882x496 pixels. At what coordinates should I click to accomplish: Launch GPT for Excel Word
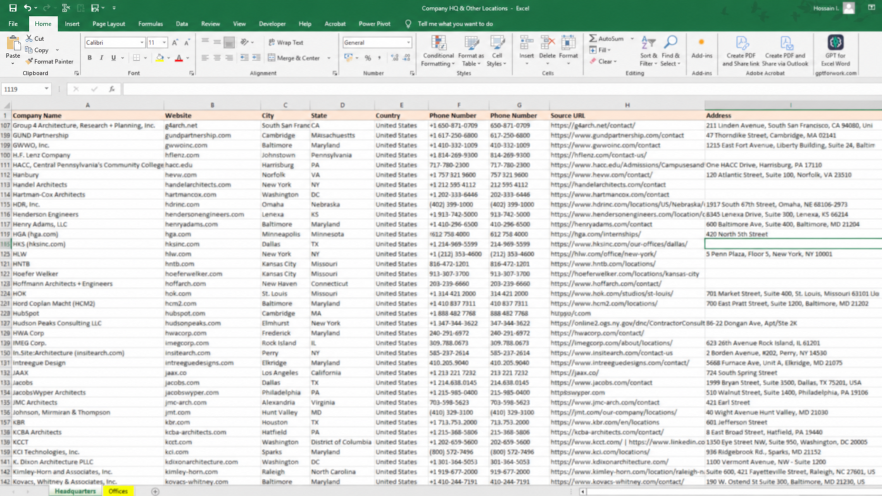tap(835, 51)
